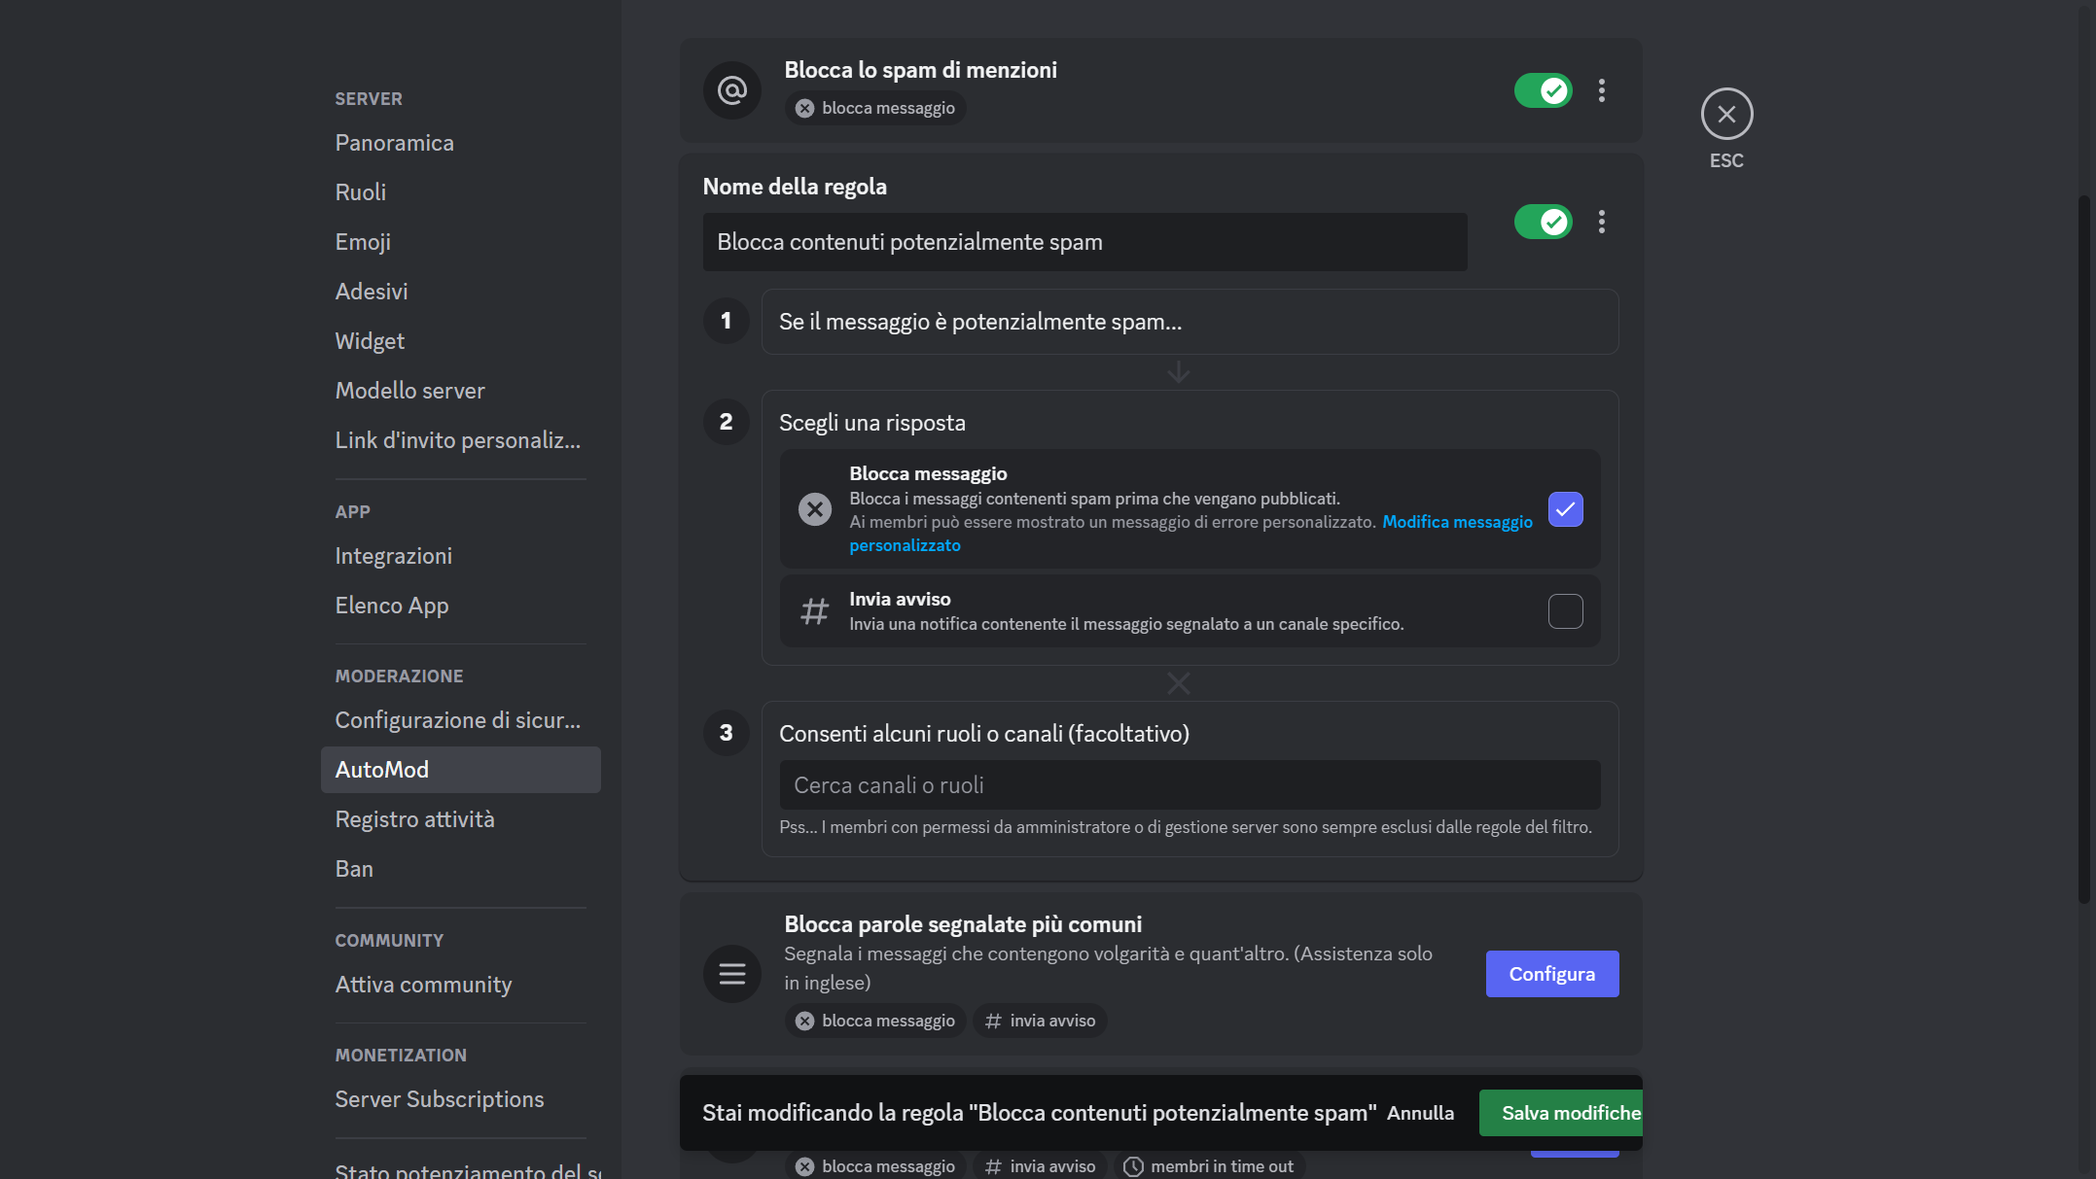This screenshot has height=1179, width=2096.
Task: Open the Modifica messaggio personalizzato link
Action: click(1457, 522)
